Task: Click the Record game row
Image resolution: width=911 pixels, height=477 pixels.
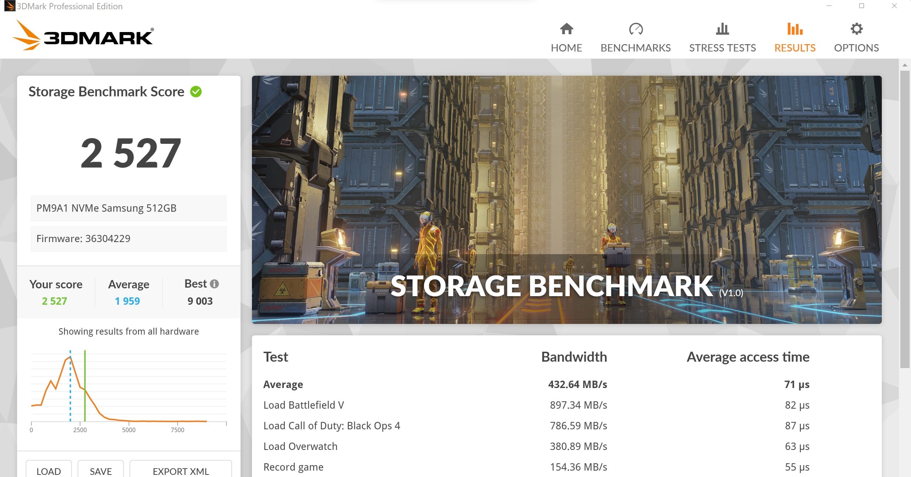Action: point(536,467)
